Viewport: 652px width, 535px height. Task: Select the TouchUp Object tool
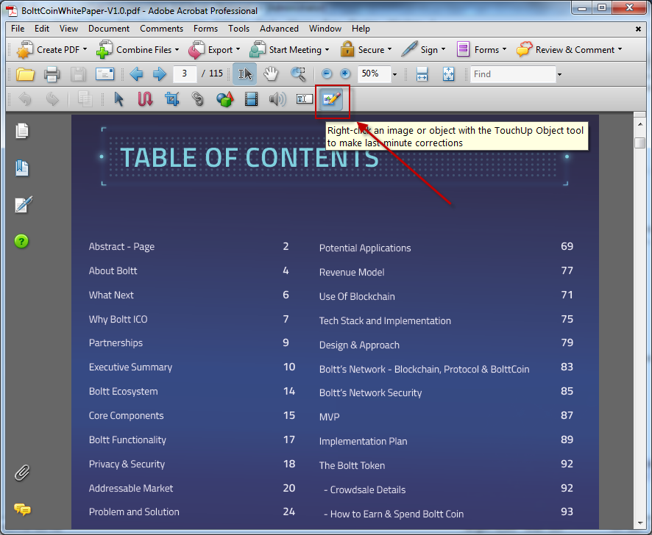pyautogui.click(x=332, y=99)
